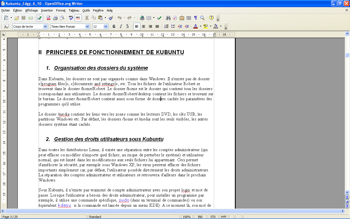Screen dimensions: 350x219
Task: Click the Save document icon
Action: pos(24,18)
